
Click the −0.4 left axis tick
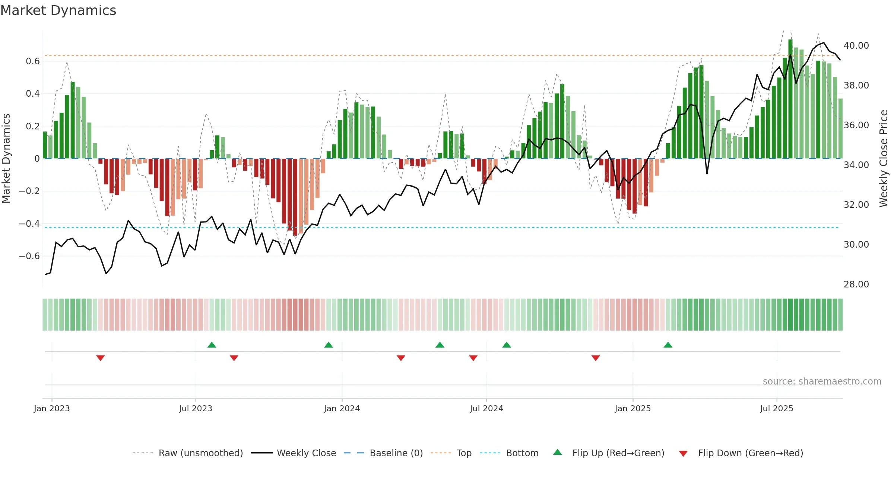pyautogui.click(x=29, y=223)
